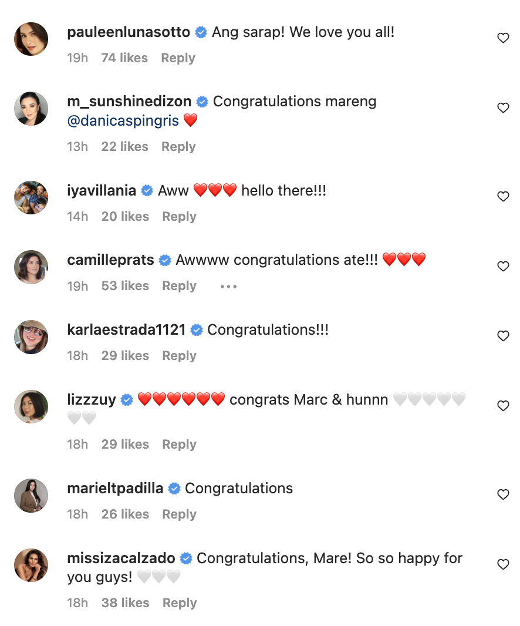Like iyavillania's comment with the heart icon
Viewport: 520px width, 626px height.
tap(503, 197)
